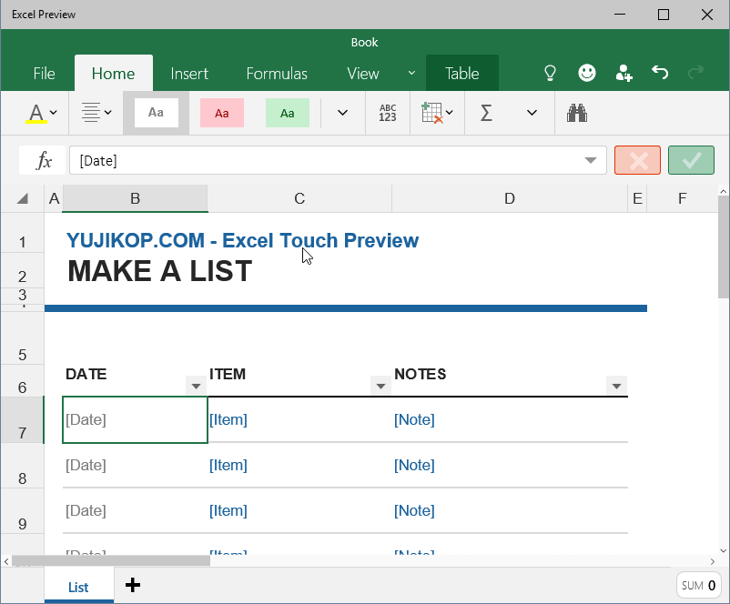Open the File menu
730x604 pixels.
45,74
